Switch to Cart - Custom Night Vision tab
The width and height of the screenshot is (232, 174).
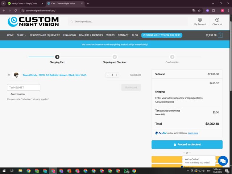coord(63,3)
